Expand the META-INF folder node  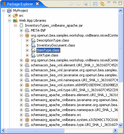tap(21, 30)
